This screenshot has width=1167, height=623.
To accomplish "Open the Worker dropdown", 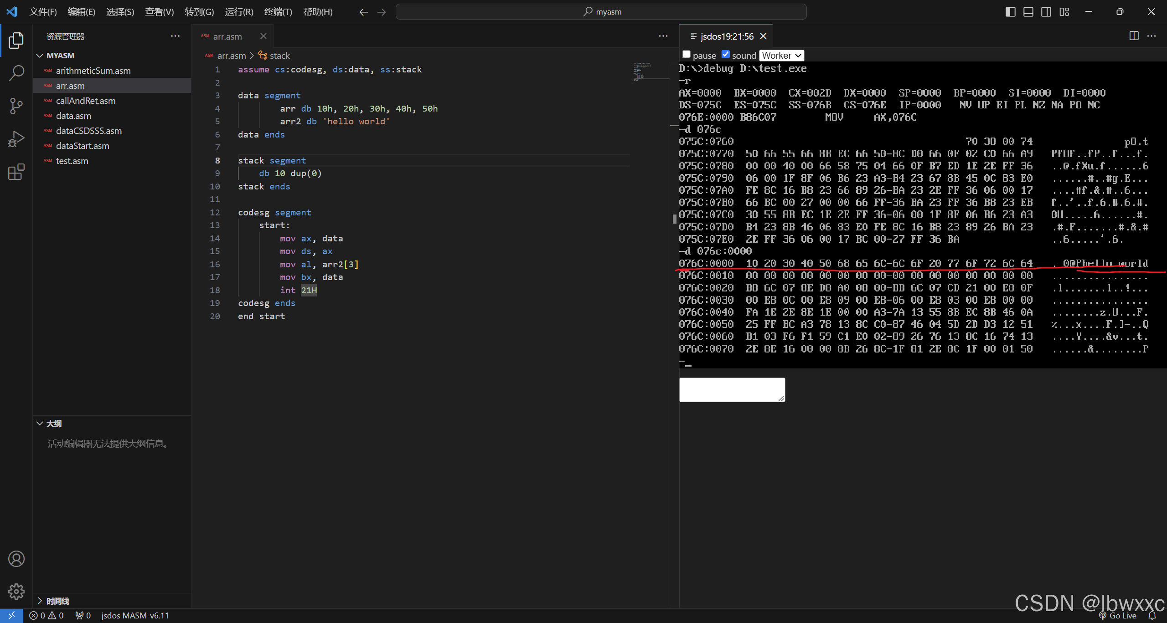I will coord(781,56).
